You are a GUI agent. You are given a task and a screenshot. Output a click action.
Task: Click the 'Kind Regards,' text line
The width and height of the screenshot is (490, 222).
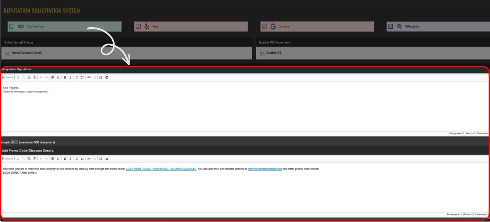(11, 88)
